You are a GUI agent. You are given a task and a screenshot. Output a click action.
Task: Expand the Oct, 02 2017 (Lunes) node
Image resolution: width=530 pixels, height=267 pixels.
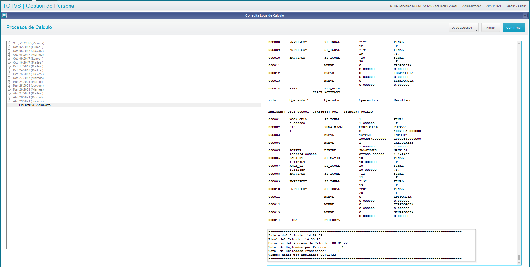click(9, 47)
